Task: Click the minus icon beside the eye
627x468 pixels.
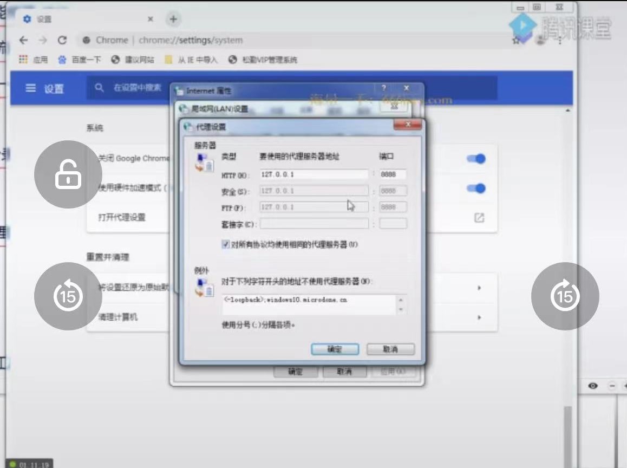Action: 612,386
